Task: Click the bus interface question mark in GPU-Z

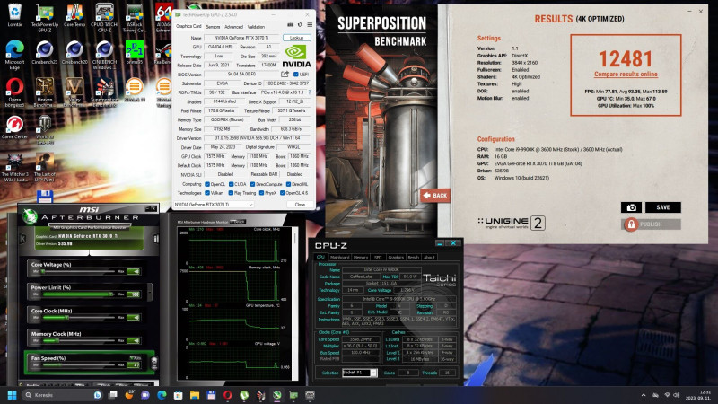Action: (x=310, y=92)
